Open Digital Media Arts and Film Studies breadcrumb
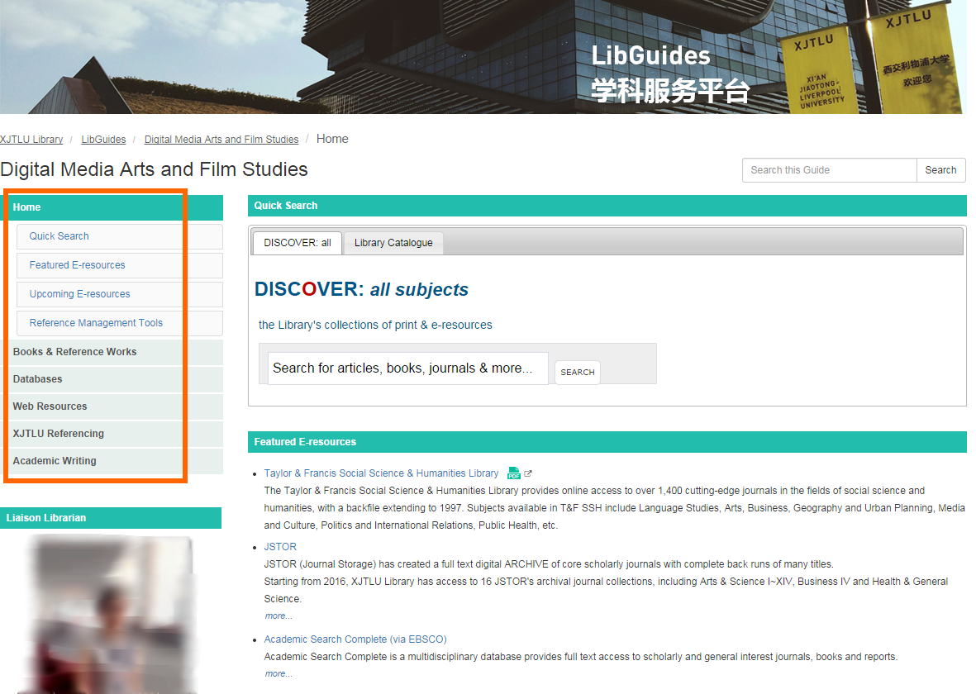Viewport: 976px width, 694px height. pos(221,140)
